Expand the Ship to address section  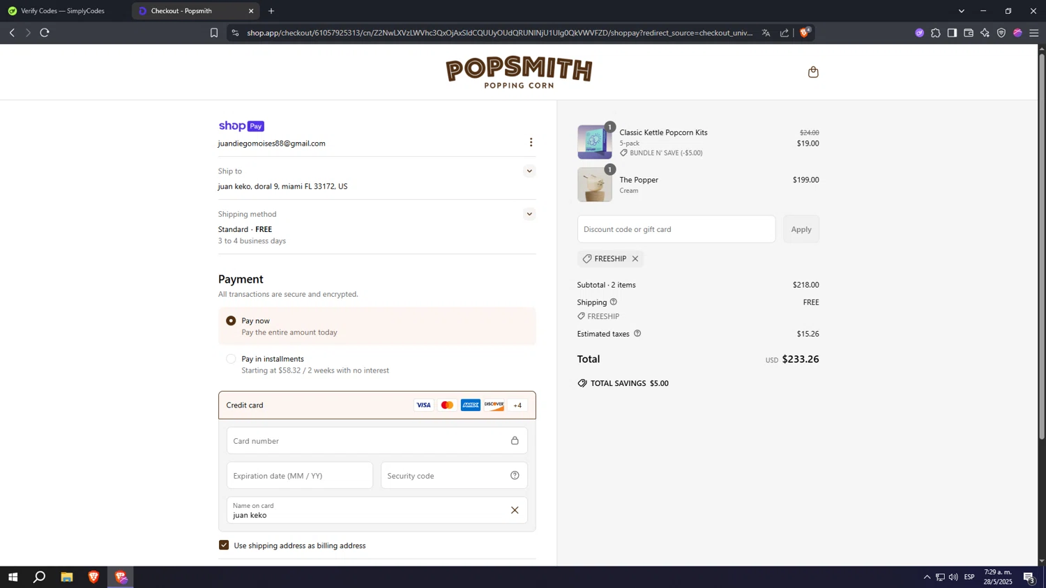coord(529,171)
